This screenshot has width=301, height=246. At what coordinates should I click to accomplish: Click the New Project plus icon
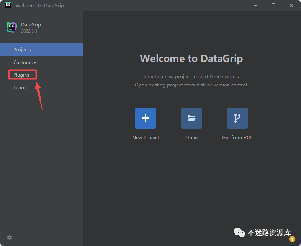pyautogui.click(x=146, y=118)
